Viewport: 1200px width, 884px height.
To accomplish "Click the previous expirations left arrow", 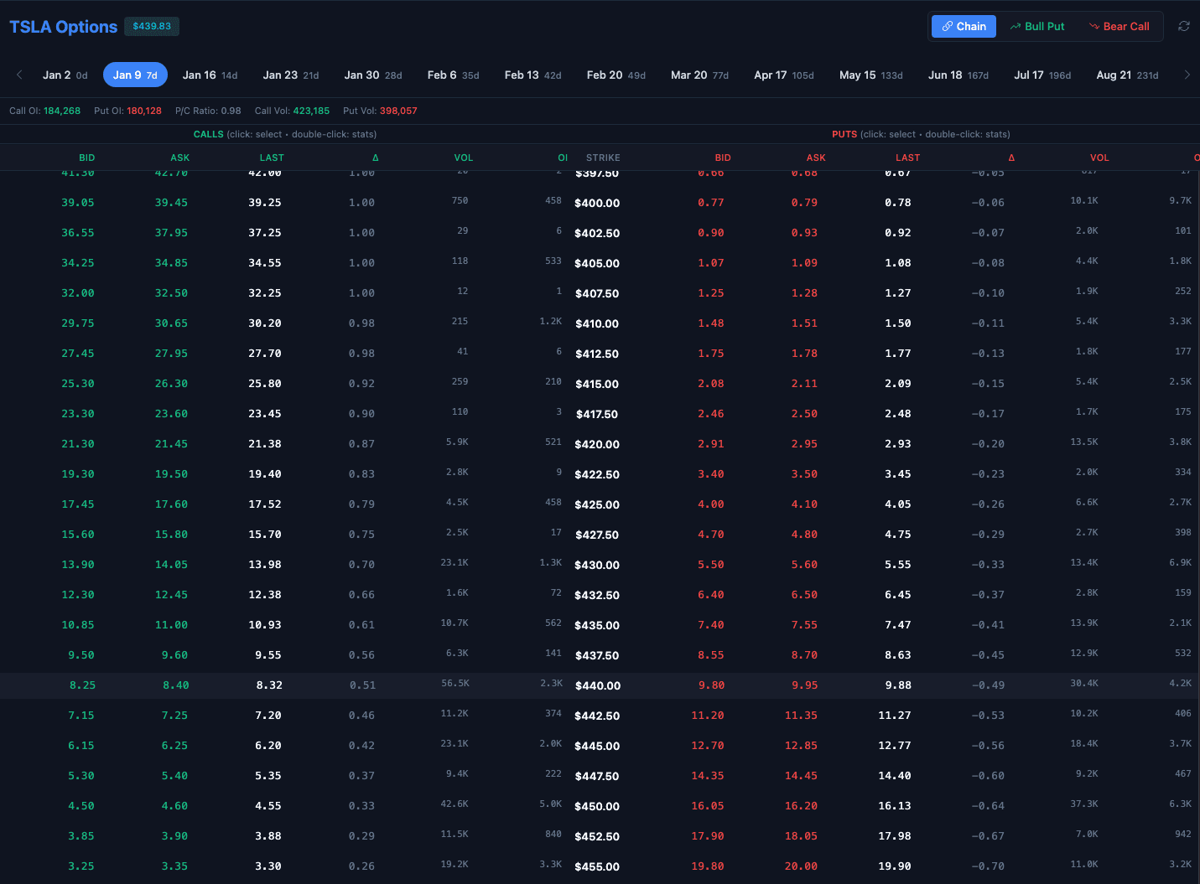I will coord(19,75).
